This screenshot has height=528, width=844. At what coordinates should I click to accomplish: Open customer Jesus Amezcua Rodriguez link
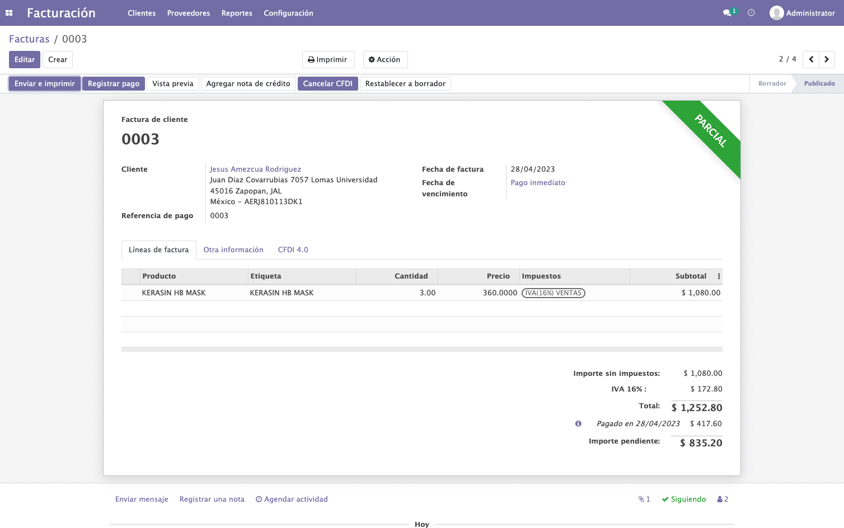coord(256,169)
